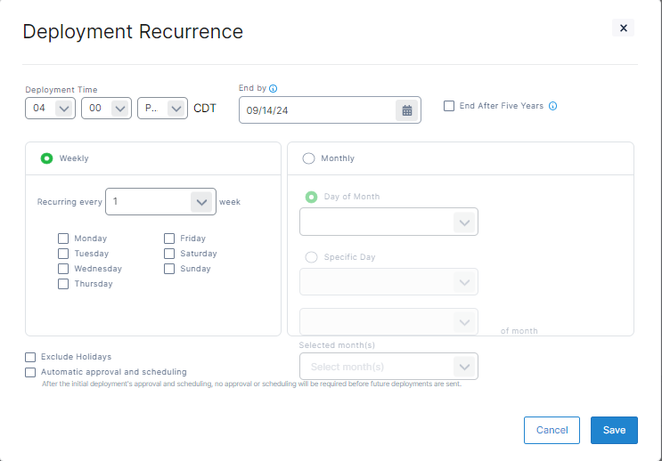
Task: Enable the End After Five Years checkbox
Action: pyautogui.click(x=449, y=106)
